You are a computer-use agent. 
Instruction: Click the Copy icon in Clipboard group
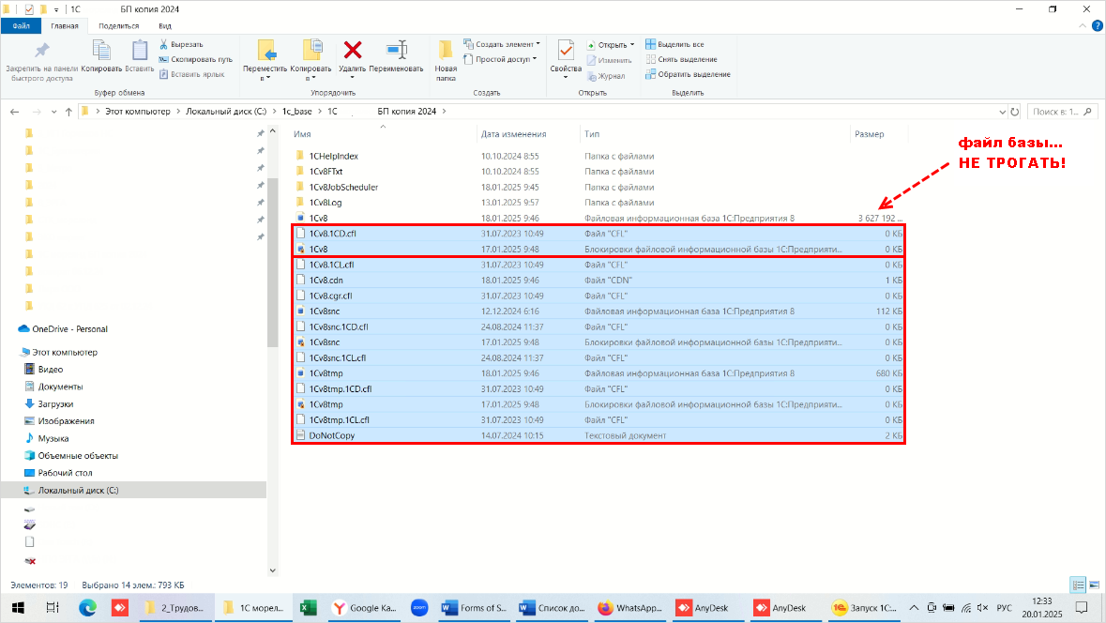(x=101, y=50)
